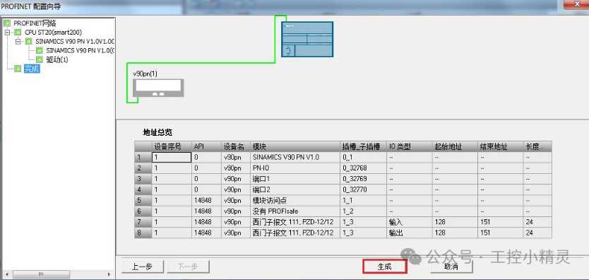589x280 pixels.
Task: Click the v90pn(1) drive device graphic
Action: [x=158, y=88]
